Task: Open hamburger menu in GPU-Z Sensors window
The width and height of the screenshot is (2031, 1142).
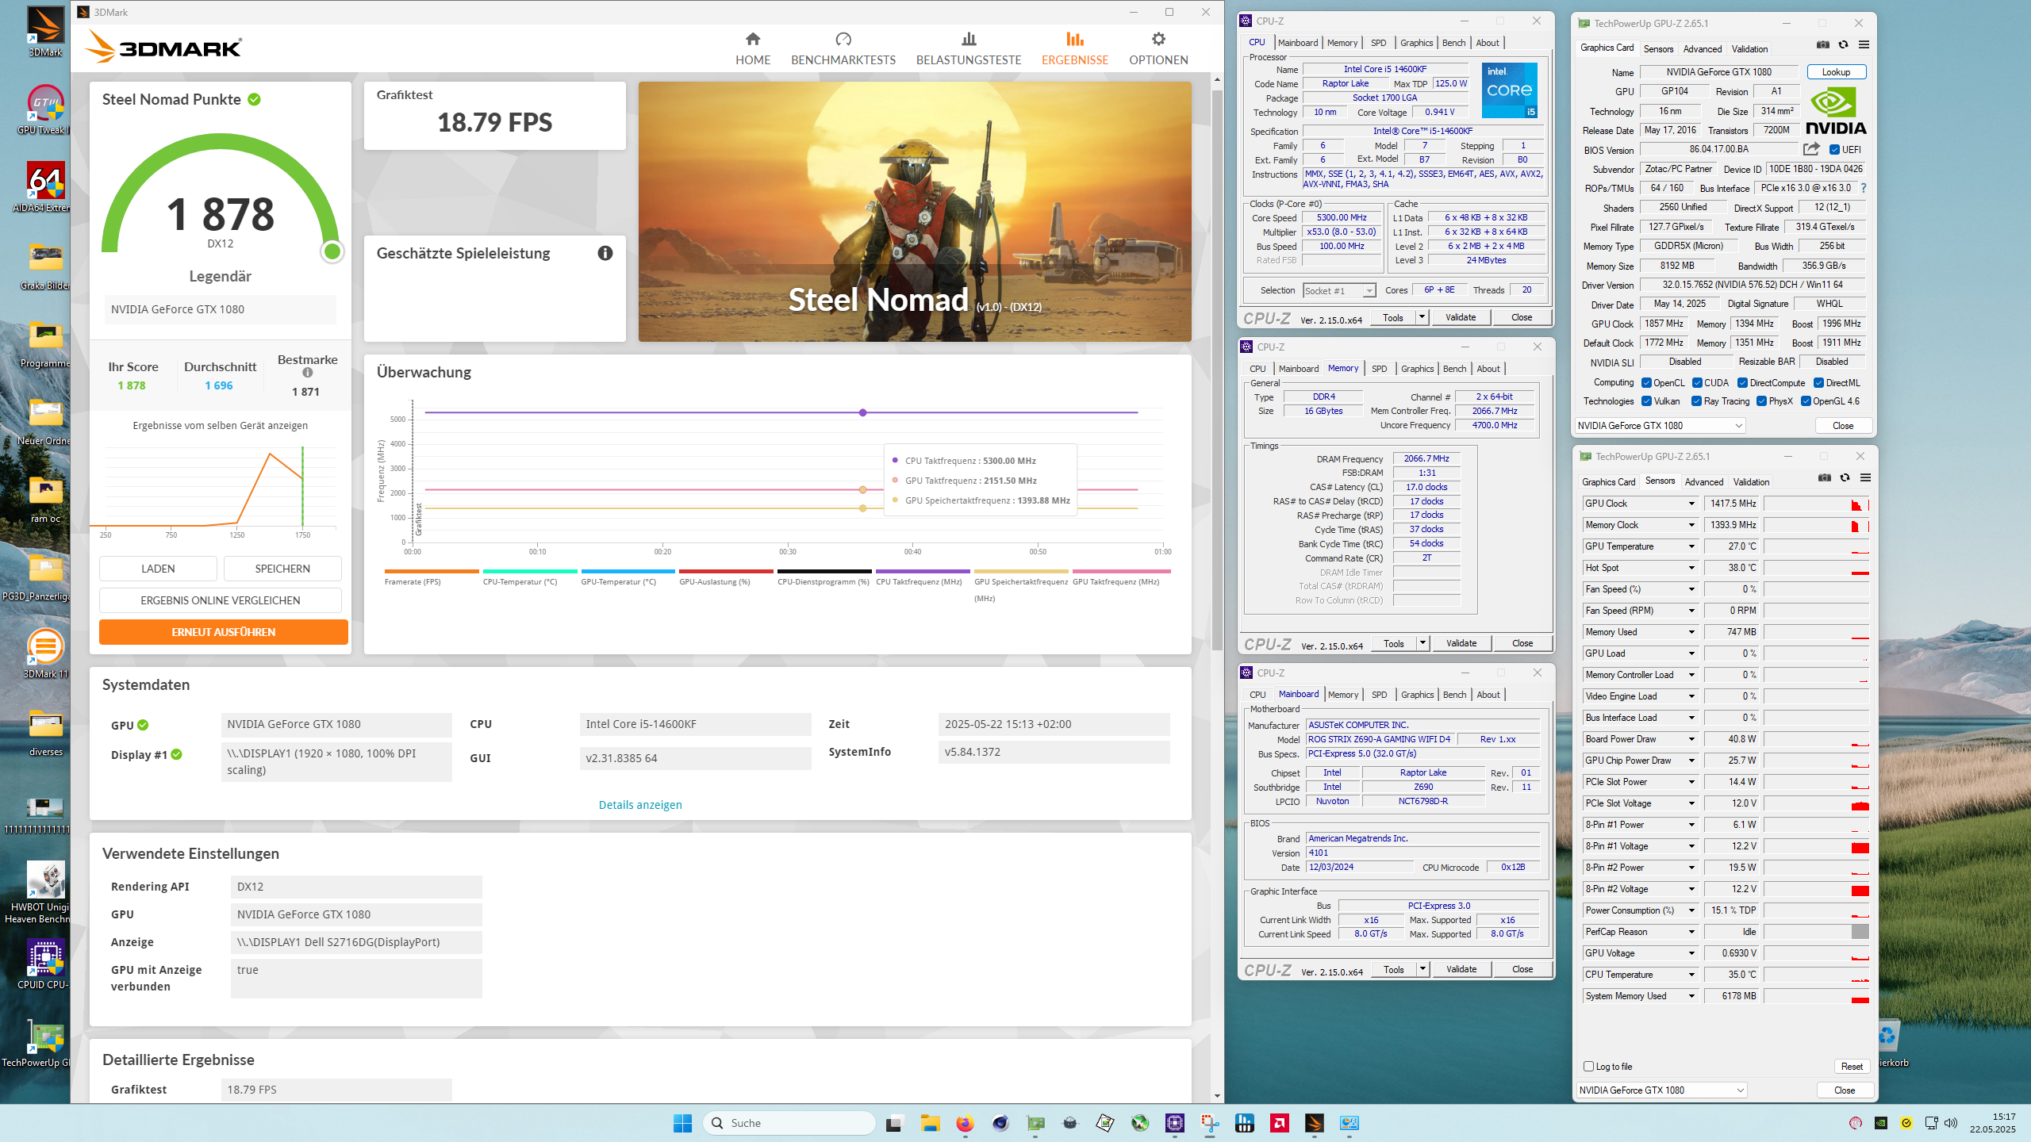Action: pos(1866,478)
